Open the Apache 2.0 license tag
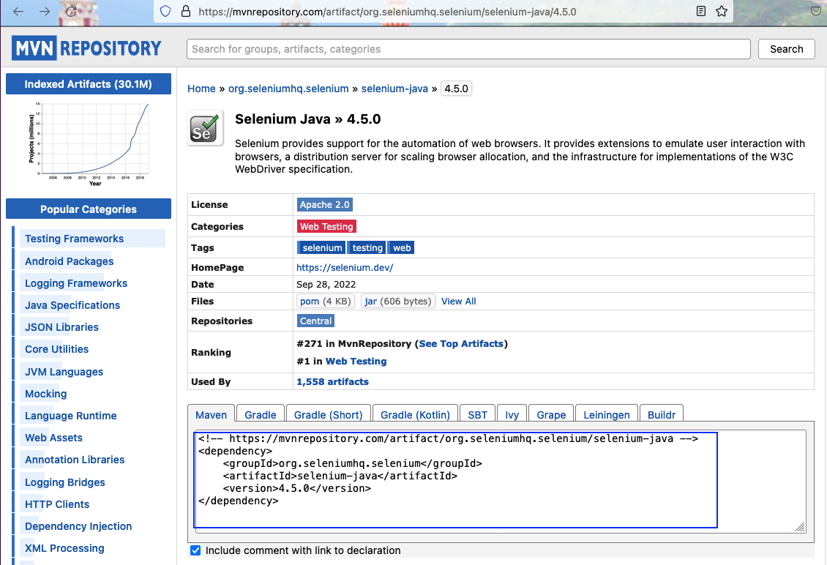This screenshot has width=827, height=565. 325,205
